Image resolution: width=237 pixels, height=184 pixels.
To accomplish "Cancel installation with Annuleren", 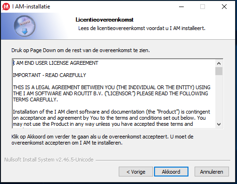I will [x=212, y=172].
